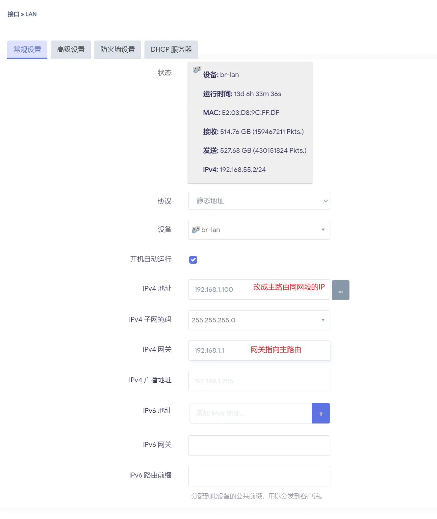Viewport: 437px width, 519px height.
Task: Click the IPv6 地址 input field
Action: coord(250,414)
